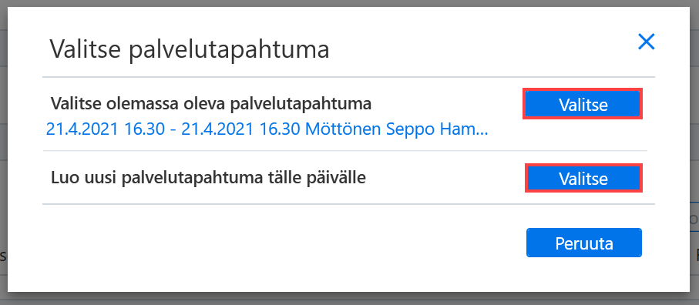The height and width of the screenshot is (305, 699).
Task: Click the Valitse olemassa oleva palvelutapahtuma label
Action: [x=211, y=104]
